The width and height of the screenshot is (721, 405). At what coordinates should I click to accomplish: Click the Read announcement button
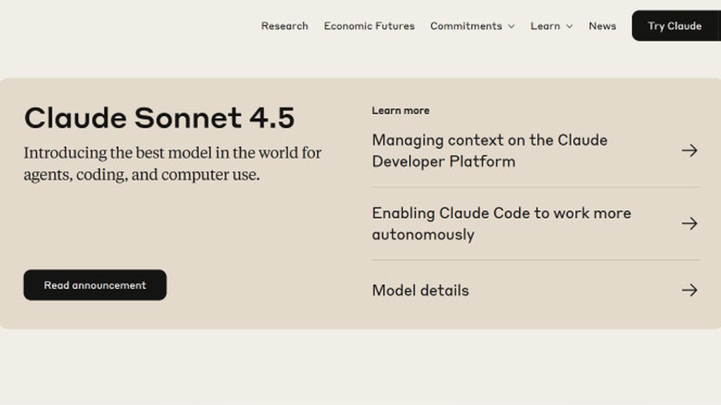pyautogui.click(x=95, y=285)
